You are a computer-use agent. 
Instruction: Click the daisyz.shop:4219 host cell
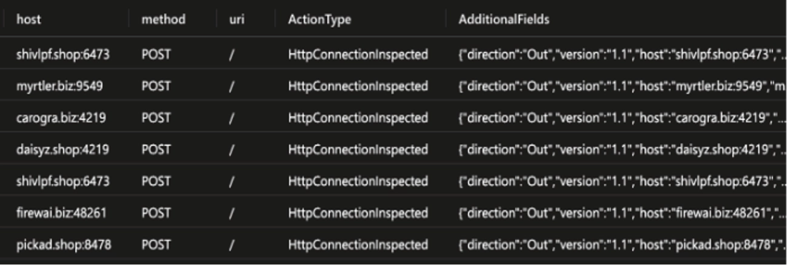click(62, 149)
